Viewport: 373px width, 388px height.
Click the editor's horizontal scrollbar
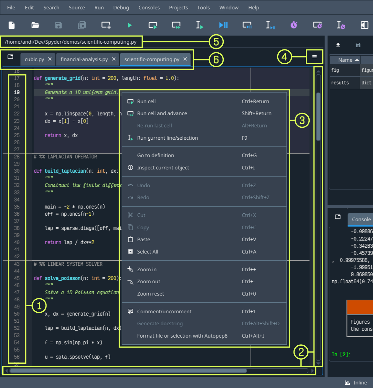click(129, 371)
